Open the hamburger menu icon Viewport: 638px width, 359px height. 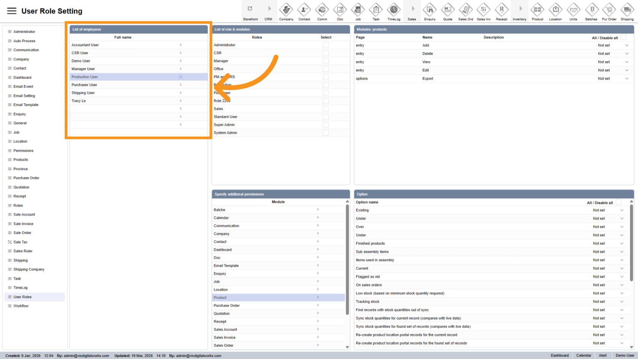point(12,11)
